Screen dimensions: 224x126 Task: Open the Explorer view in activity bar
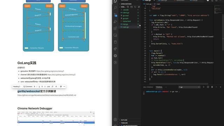[x=115, y=1]
